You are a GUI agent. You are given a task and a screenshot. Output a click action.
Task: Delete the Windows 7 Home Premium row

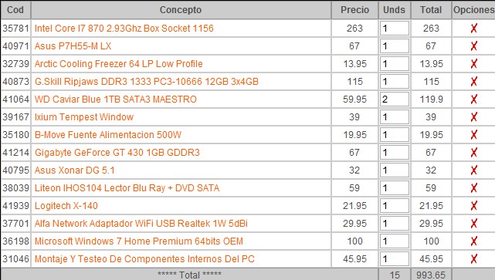pos(473,241)
